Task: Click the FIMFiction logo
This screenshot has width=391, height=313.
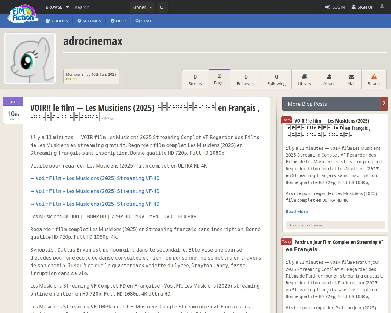Action: click(x=23, y=14)
